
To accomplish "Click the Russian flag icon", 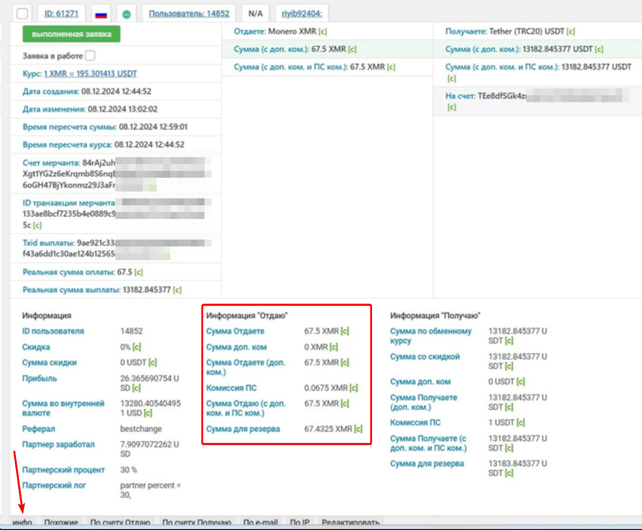I will click(x=101, y=14).
